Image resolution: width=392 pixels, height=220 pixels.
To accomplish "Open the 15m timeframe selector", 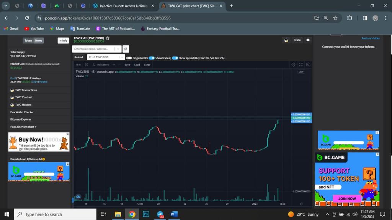I will (78, 65).
